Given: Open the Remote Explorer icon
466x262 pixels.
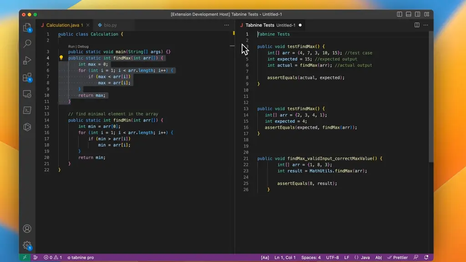Looking at the screenshot, I should 27,94.
